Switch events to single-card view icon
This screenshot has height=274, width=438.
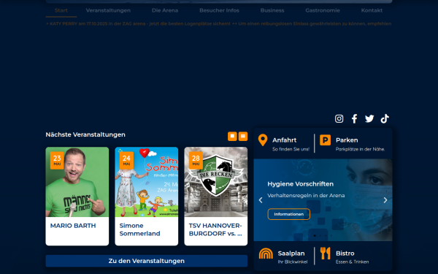click(232, 136)
